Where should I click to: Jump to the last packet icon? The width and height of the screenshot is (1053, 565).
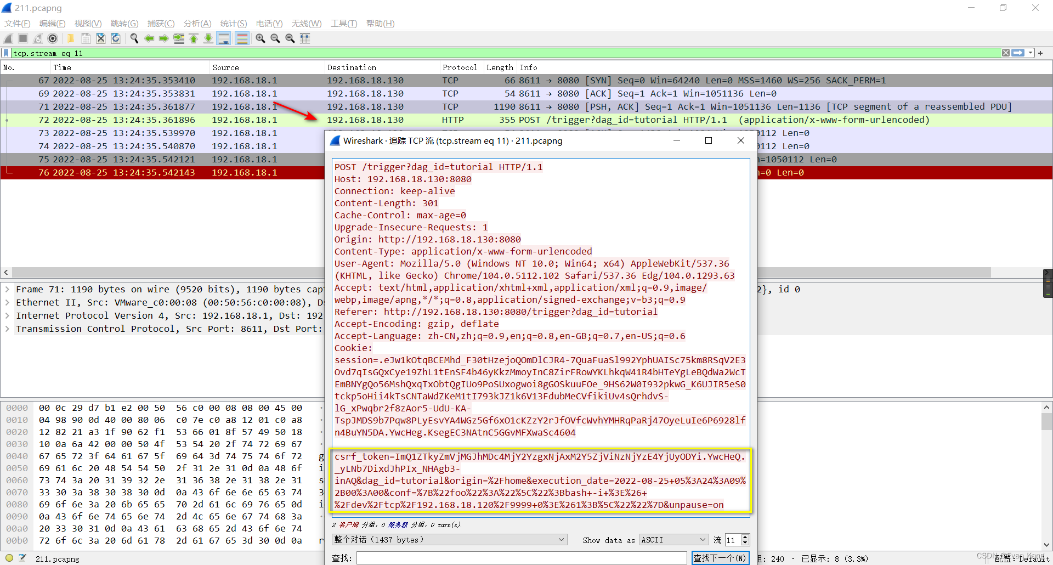click(208, 38)
